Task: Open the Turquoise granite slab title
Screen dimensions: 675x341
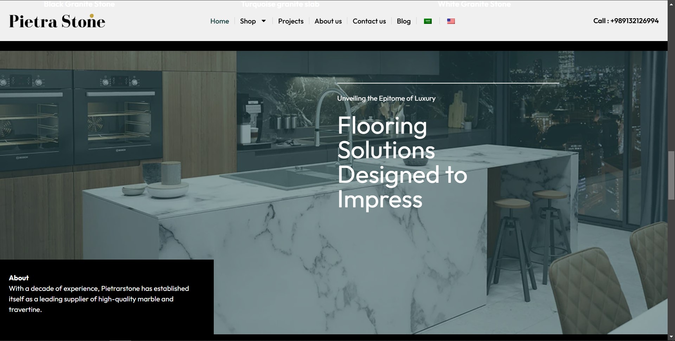Action: (280, 4)
